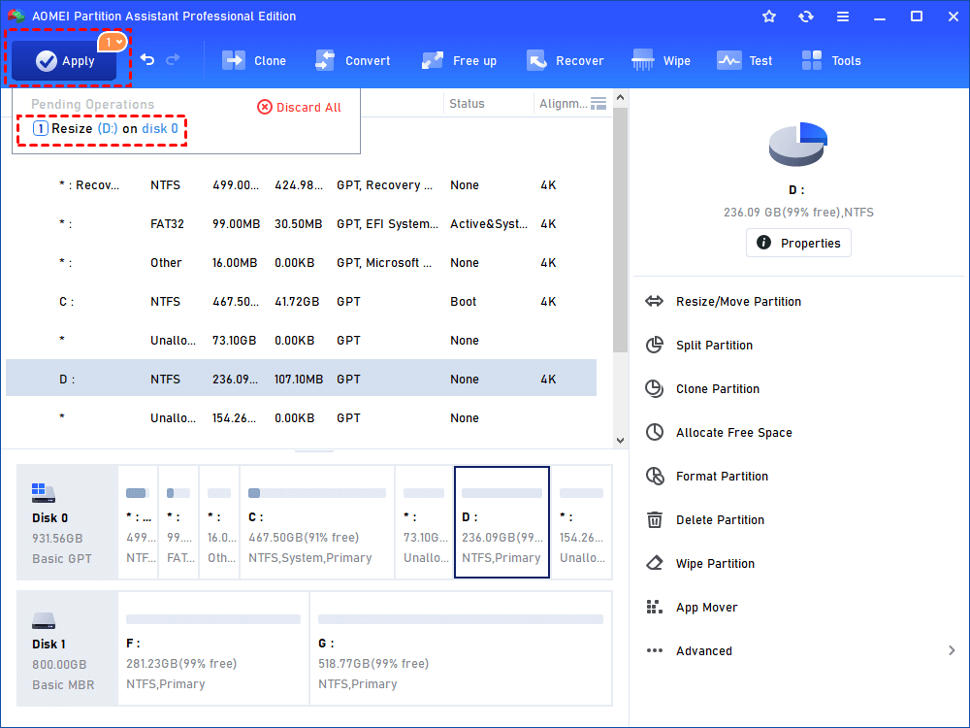Select the 154.26 unallocated row
The height and width of the screenshot is (728, 970).
pyautogui.click(x=302, y=417)
